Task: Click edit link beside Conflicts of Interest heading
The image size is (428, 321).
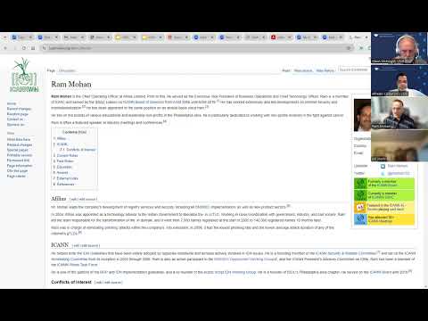Action: pyautogui.click(x=99, y=283)
